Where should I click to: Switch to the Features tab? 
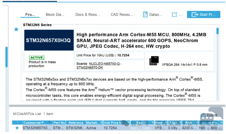30,15
